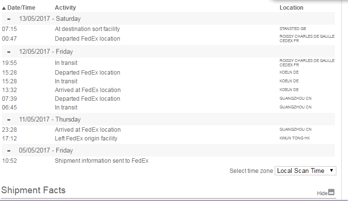Click the Activity column header
348x201 pixels.
click(x=66, y=8)
